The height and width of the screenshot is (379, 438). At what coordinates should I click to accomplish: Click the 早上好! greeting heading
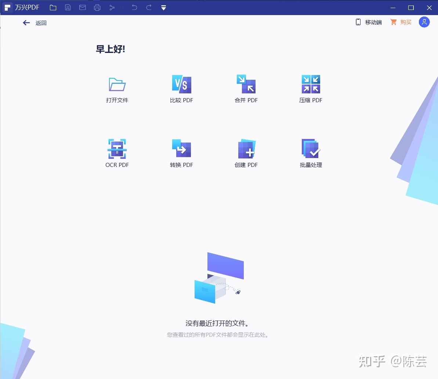coord(111,49)
